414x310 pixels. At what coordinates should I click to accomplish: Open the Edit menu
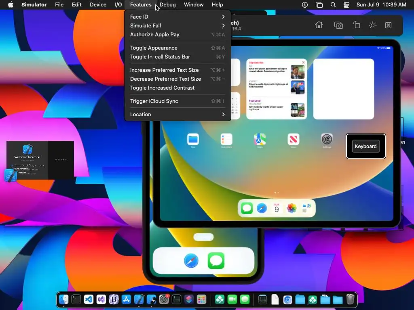pos(76,5)
